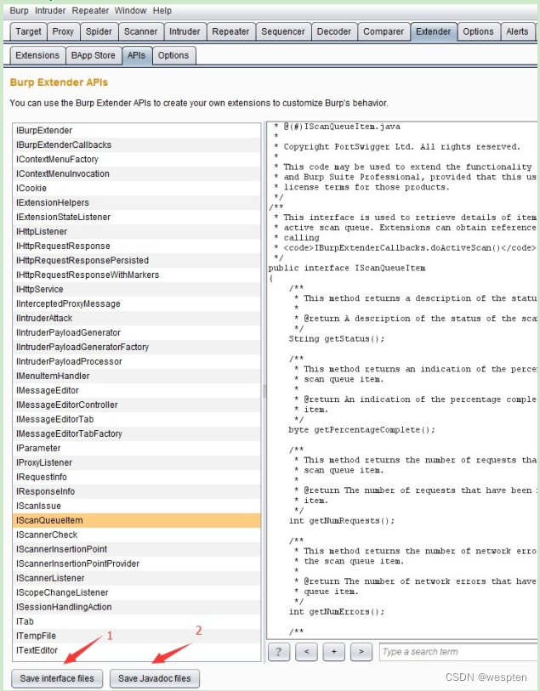Screen dimensions: 540x691
Task: Switch to the Proxy tab
Action: pyautogui.click(x=63, y=31)
